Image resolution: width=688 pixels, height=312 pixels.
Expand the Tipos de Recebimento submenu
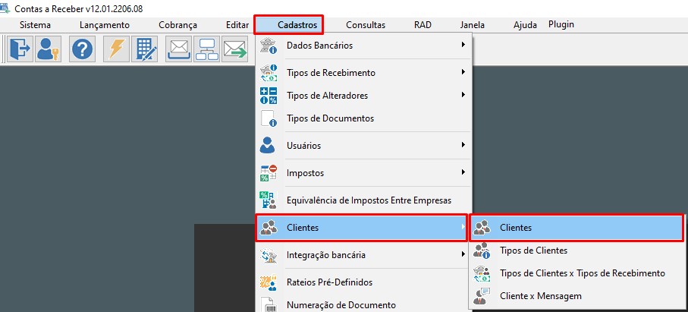point(363,72)
